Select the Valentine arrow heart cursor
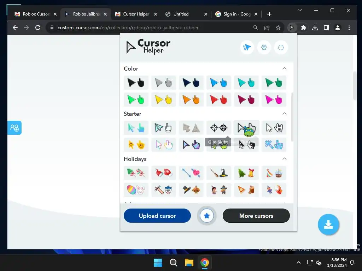 191,173
